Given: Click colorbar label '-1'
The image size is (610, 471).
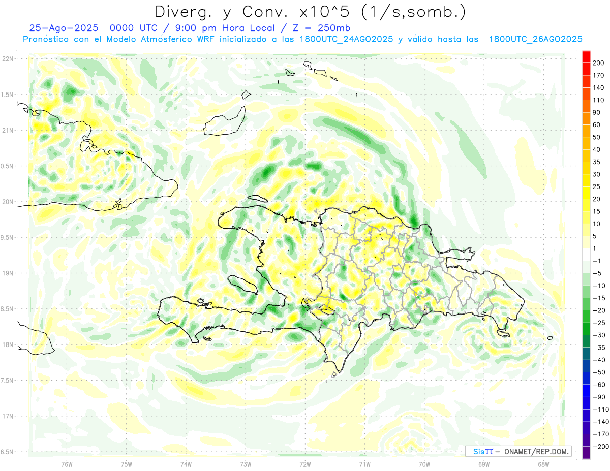Looking at the screenshot, I should point(597,261).
